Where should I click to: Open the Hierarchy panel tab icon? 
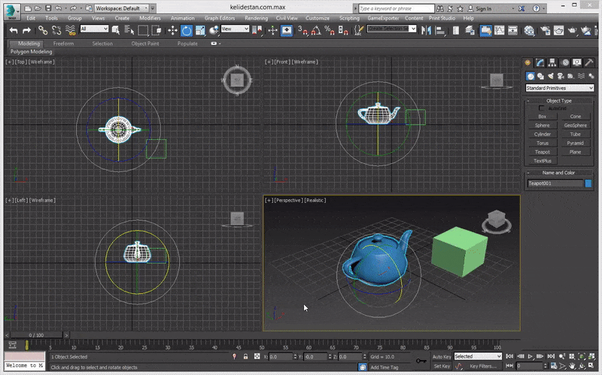tap(552, 62)
